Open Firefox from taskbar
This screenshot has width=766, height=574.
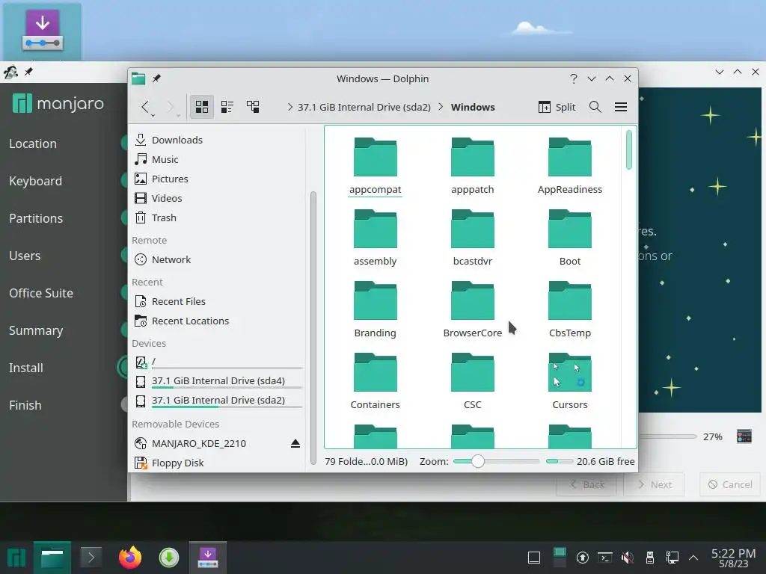(x=130, y=558)
